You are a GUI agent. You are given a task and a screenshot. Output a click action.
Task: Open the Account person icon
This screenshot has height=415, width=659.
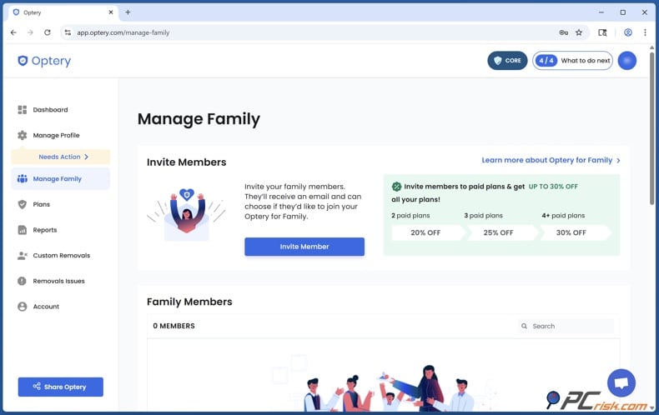(23, 307)
